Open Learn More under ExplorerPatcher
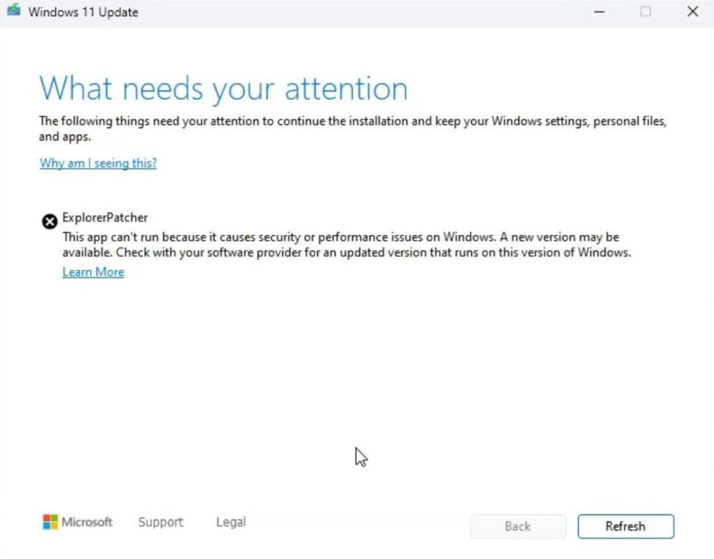This screenshot has height=559, width=714. click(x=93, y=272)
